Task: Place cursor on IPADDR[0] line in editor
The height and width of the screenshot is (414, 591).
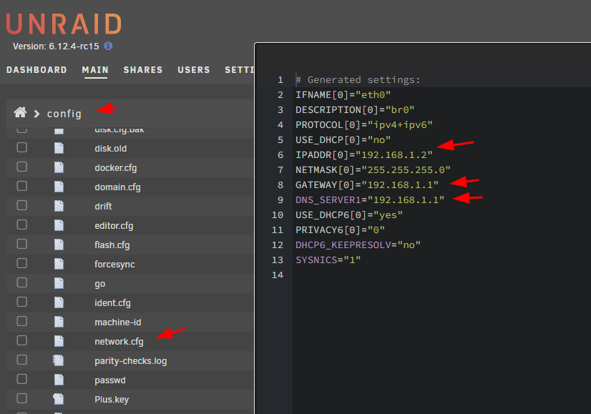Action: tap(364, 155)
